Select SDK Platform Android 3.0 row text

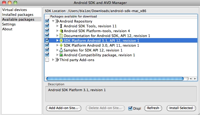coord(101,45)
